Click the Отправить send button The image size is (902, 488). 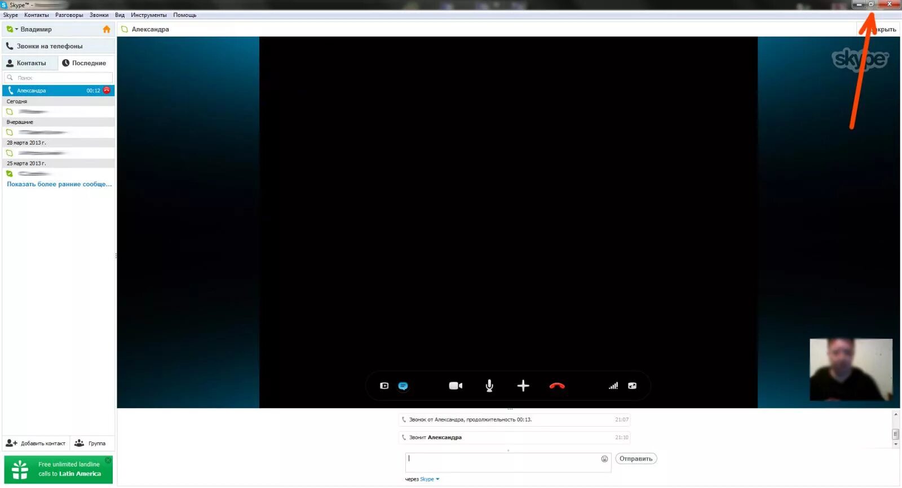[x=636, y=459]
